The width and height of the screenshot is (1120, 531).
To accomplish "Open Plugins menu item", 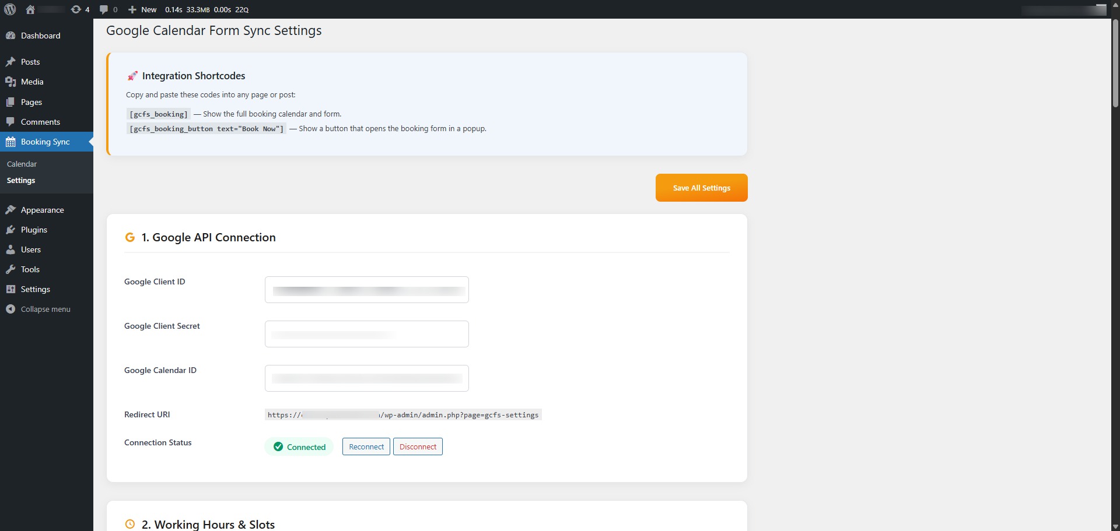I will tap(47, 230).
